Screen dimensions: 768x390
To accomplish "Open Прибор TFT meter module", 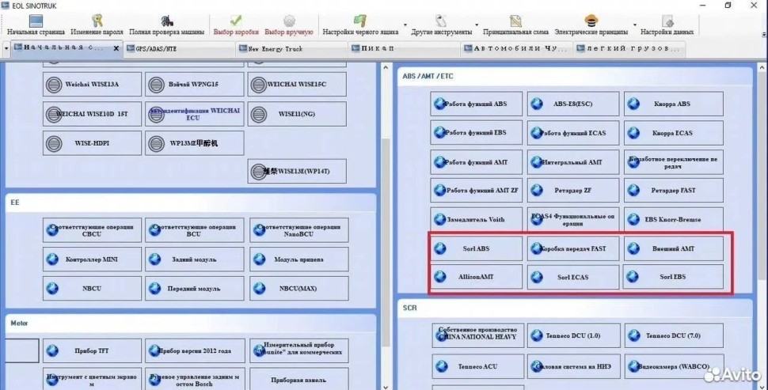I will click(x=92, y=351).
